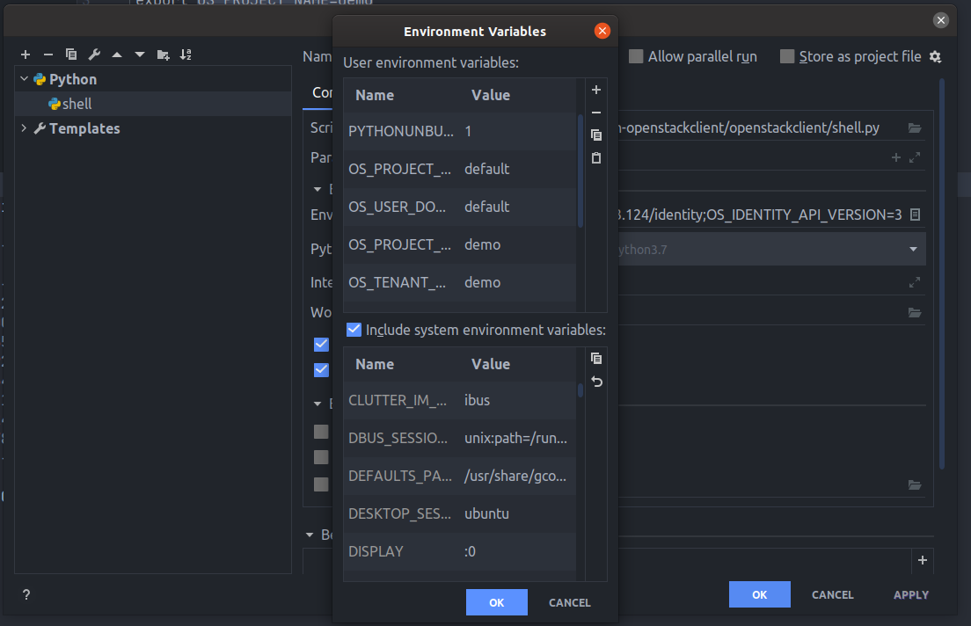Viewport: 971px width, 626px height.
Task: Expand interpreter options field icon
Action: pos(915,282)
